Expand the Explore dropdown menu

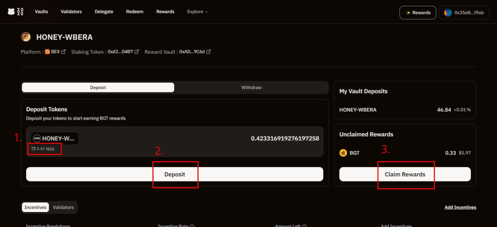pos(197,12)
